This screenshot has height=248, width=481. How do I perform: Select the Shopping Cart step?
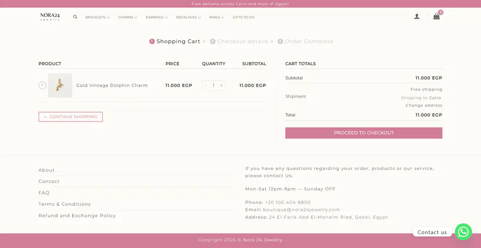pos(174,41)
